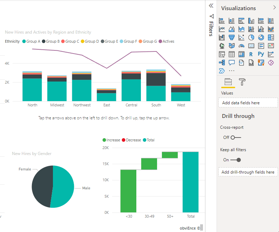This screenshot has height=232, width=279.
Task: Expand the Filters pane using double chevron
Action: 211,6
